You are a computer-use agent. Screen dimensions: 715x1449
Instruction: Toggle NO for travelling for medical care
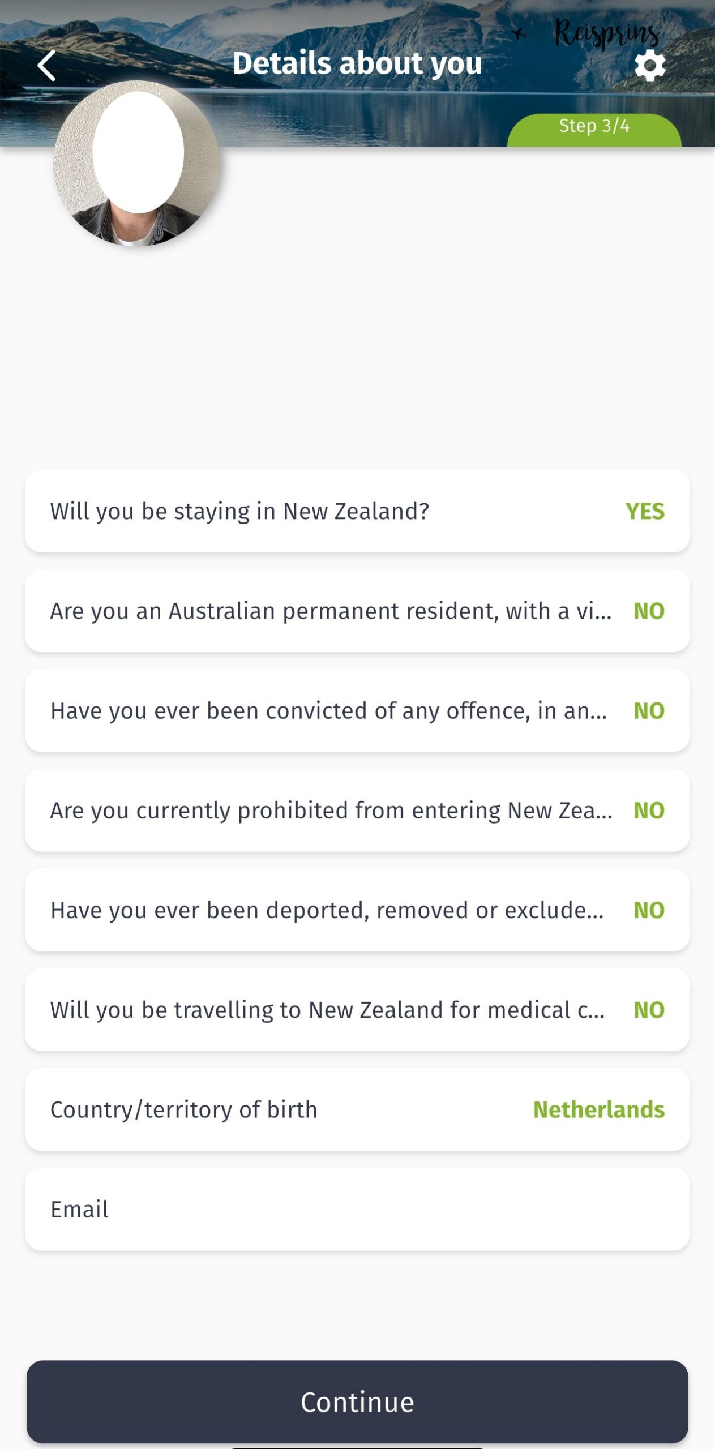[649, 1010]
